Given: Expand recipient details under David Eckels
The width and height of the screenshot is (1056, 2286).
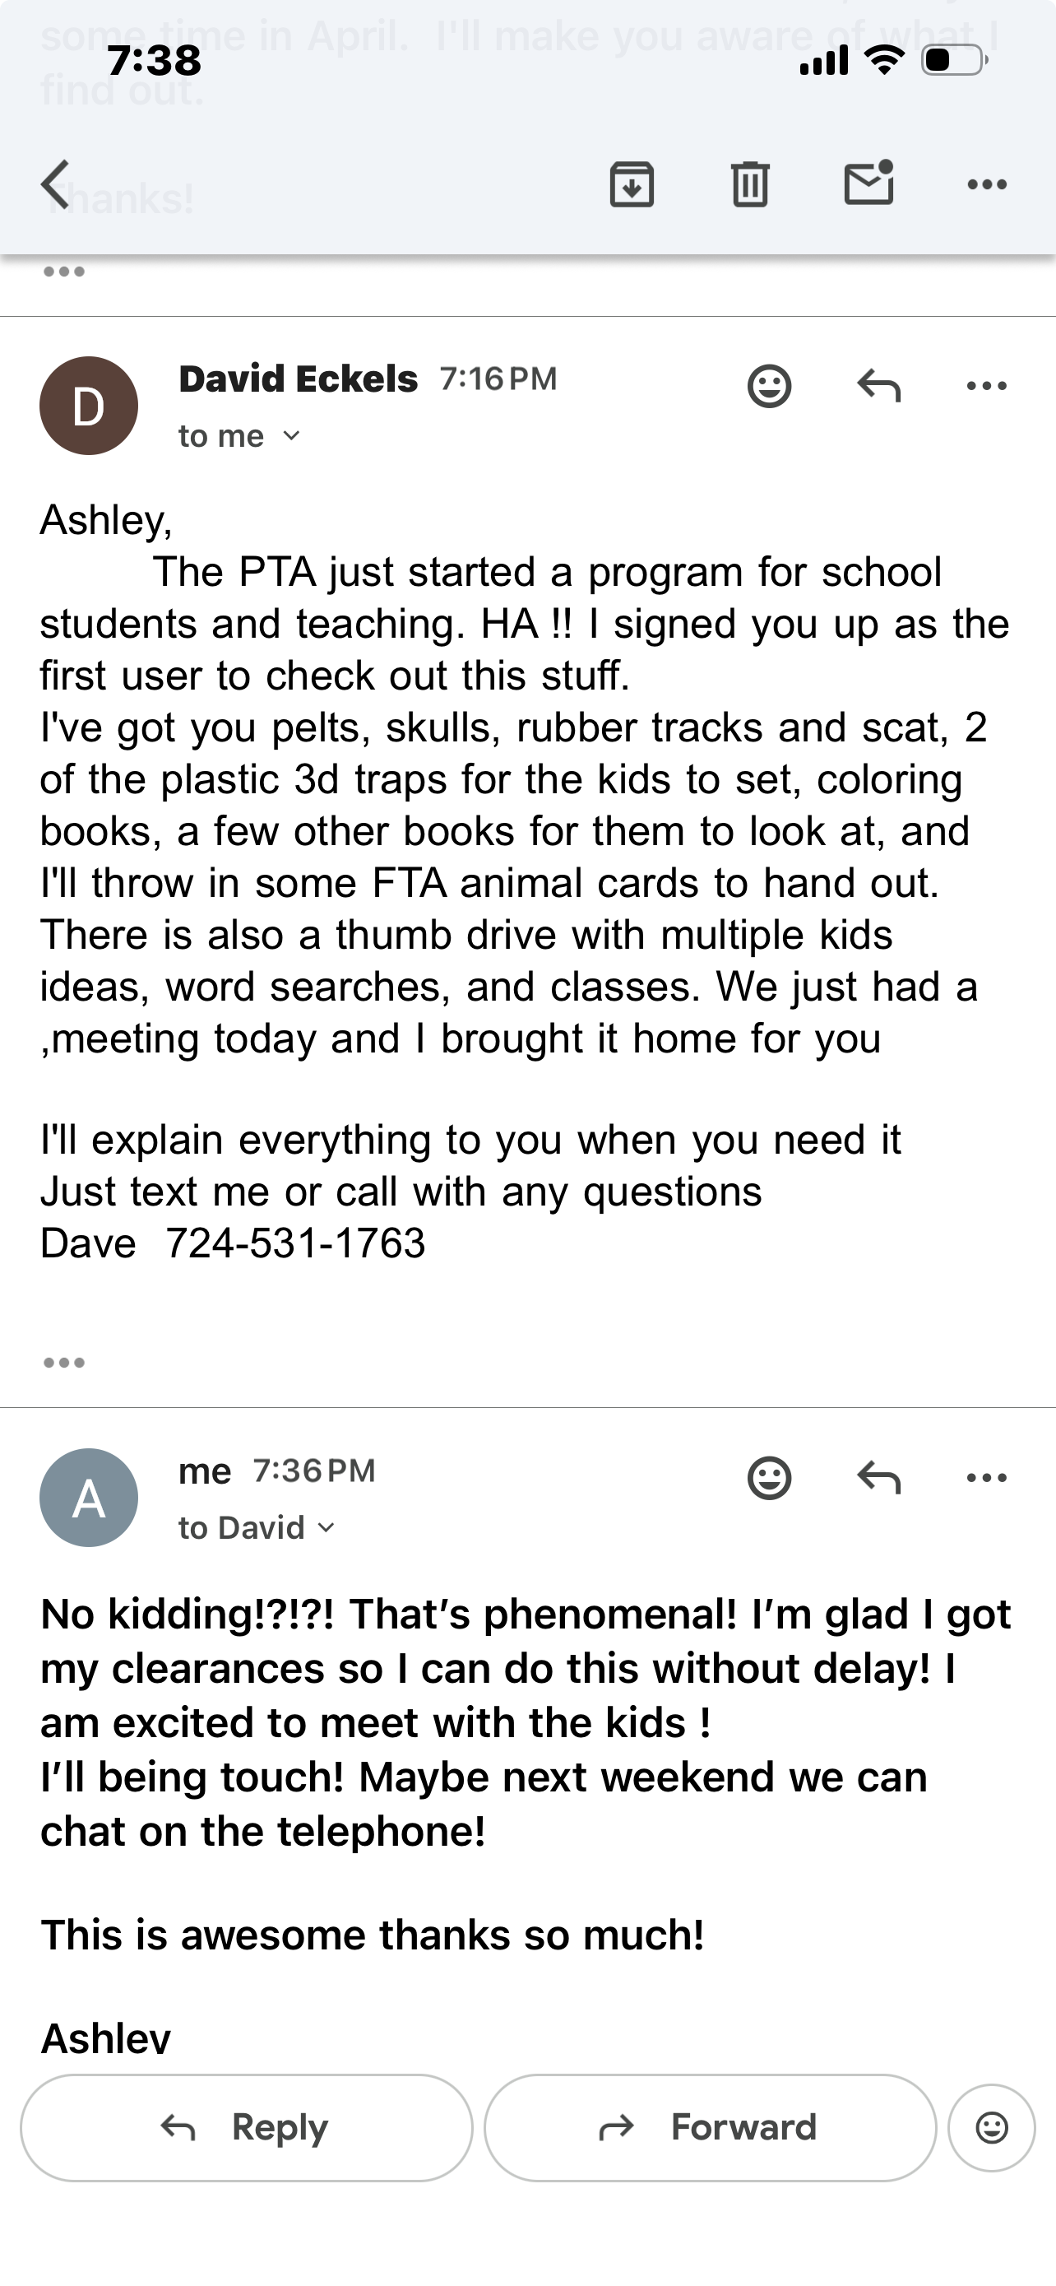Looking at the screenshot, I should click(x=290, y=436).
